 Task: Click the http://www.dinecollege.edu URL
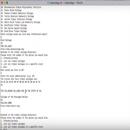(12, 49)
